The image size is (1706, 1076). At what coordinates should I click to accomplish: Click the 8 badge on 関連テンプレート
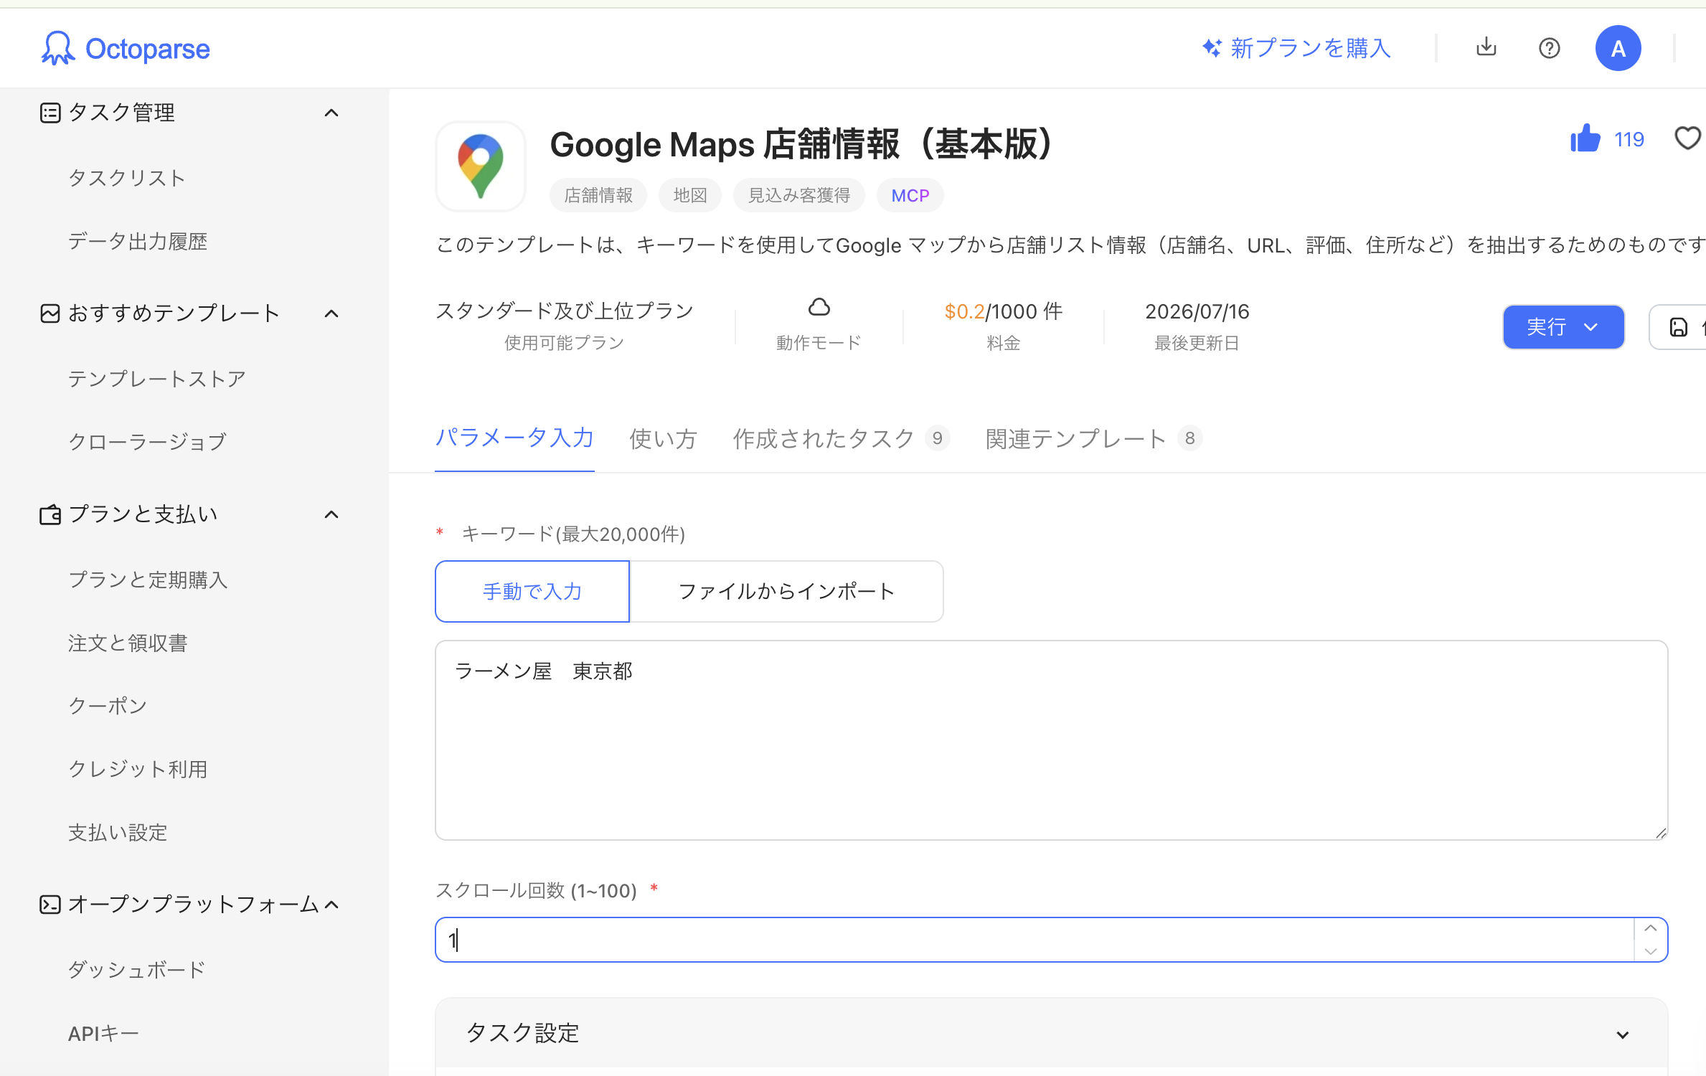click(1189, 438)
